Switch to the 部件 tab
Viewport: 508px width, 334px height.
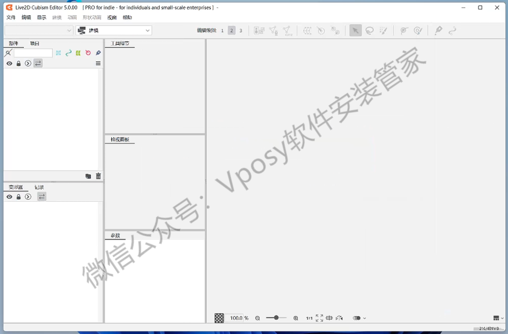14,43
